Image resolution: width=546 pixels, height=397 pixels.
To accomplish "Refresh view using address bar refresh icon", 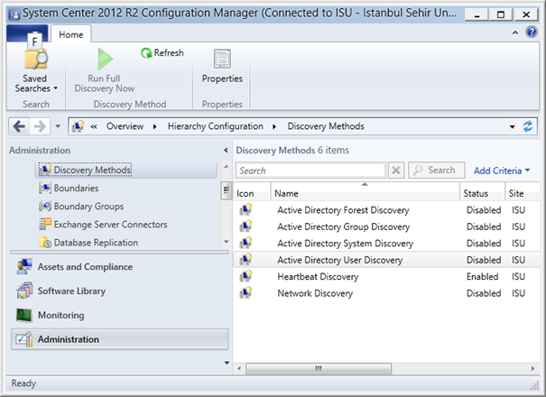I will [x=528, y=126].
